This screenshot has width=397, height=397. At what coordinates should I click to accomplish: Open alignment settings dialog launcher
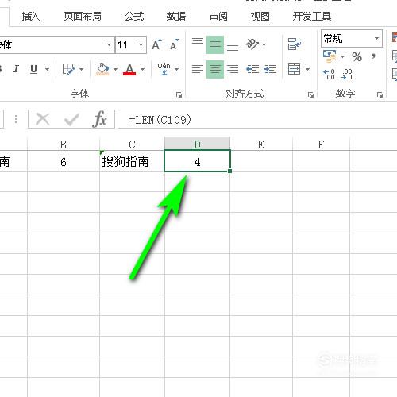point(310,94)
